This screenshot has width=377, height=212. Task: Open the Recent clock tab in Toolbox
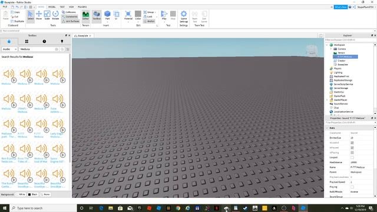click(x=44, y=41)
